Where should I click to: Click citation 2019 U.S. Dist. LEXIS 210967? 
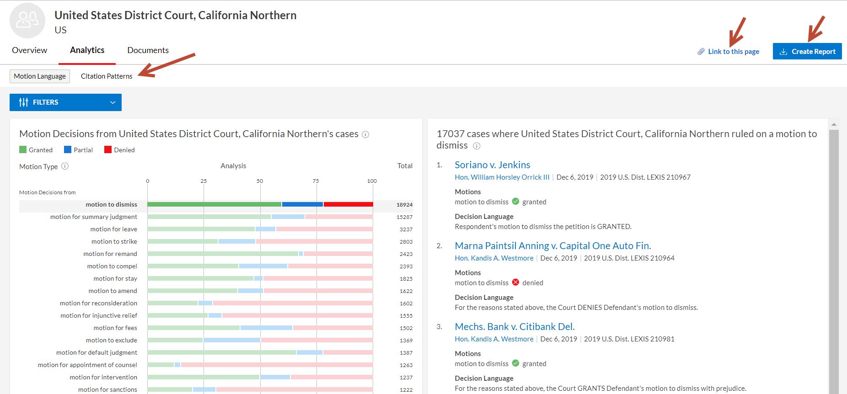[645, 177]
